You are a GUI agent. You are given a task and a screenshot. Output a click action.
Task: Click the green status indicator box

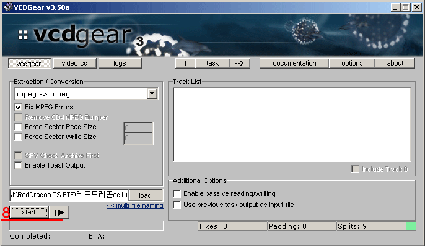click(411, 226)
